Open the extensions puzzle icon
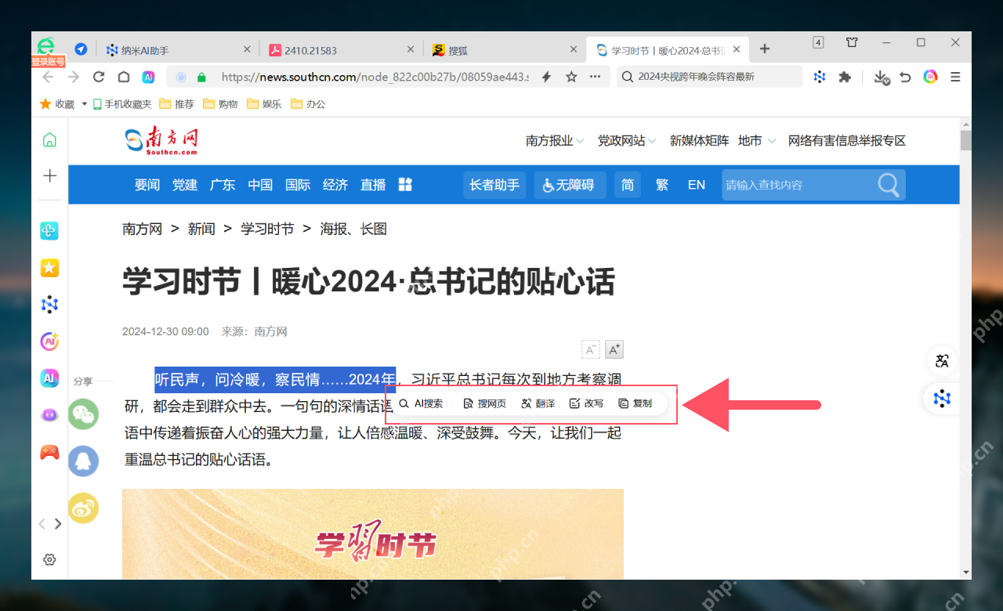 (x=845, y=77)
